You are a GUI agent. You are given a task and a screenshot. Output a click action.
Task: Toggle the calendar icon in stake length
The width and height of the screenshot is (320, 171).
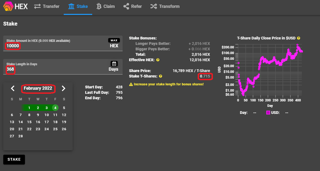[x=114, y=64]
